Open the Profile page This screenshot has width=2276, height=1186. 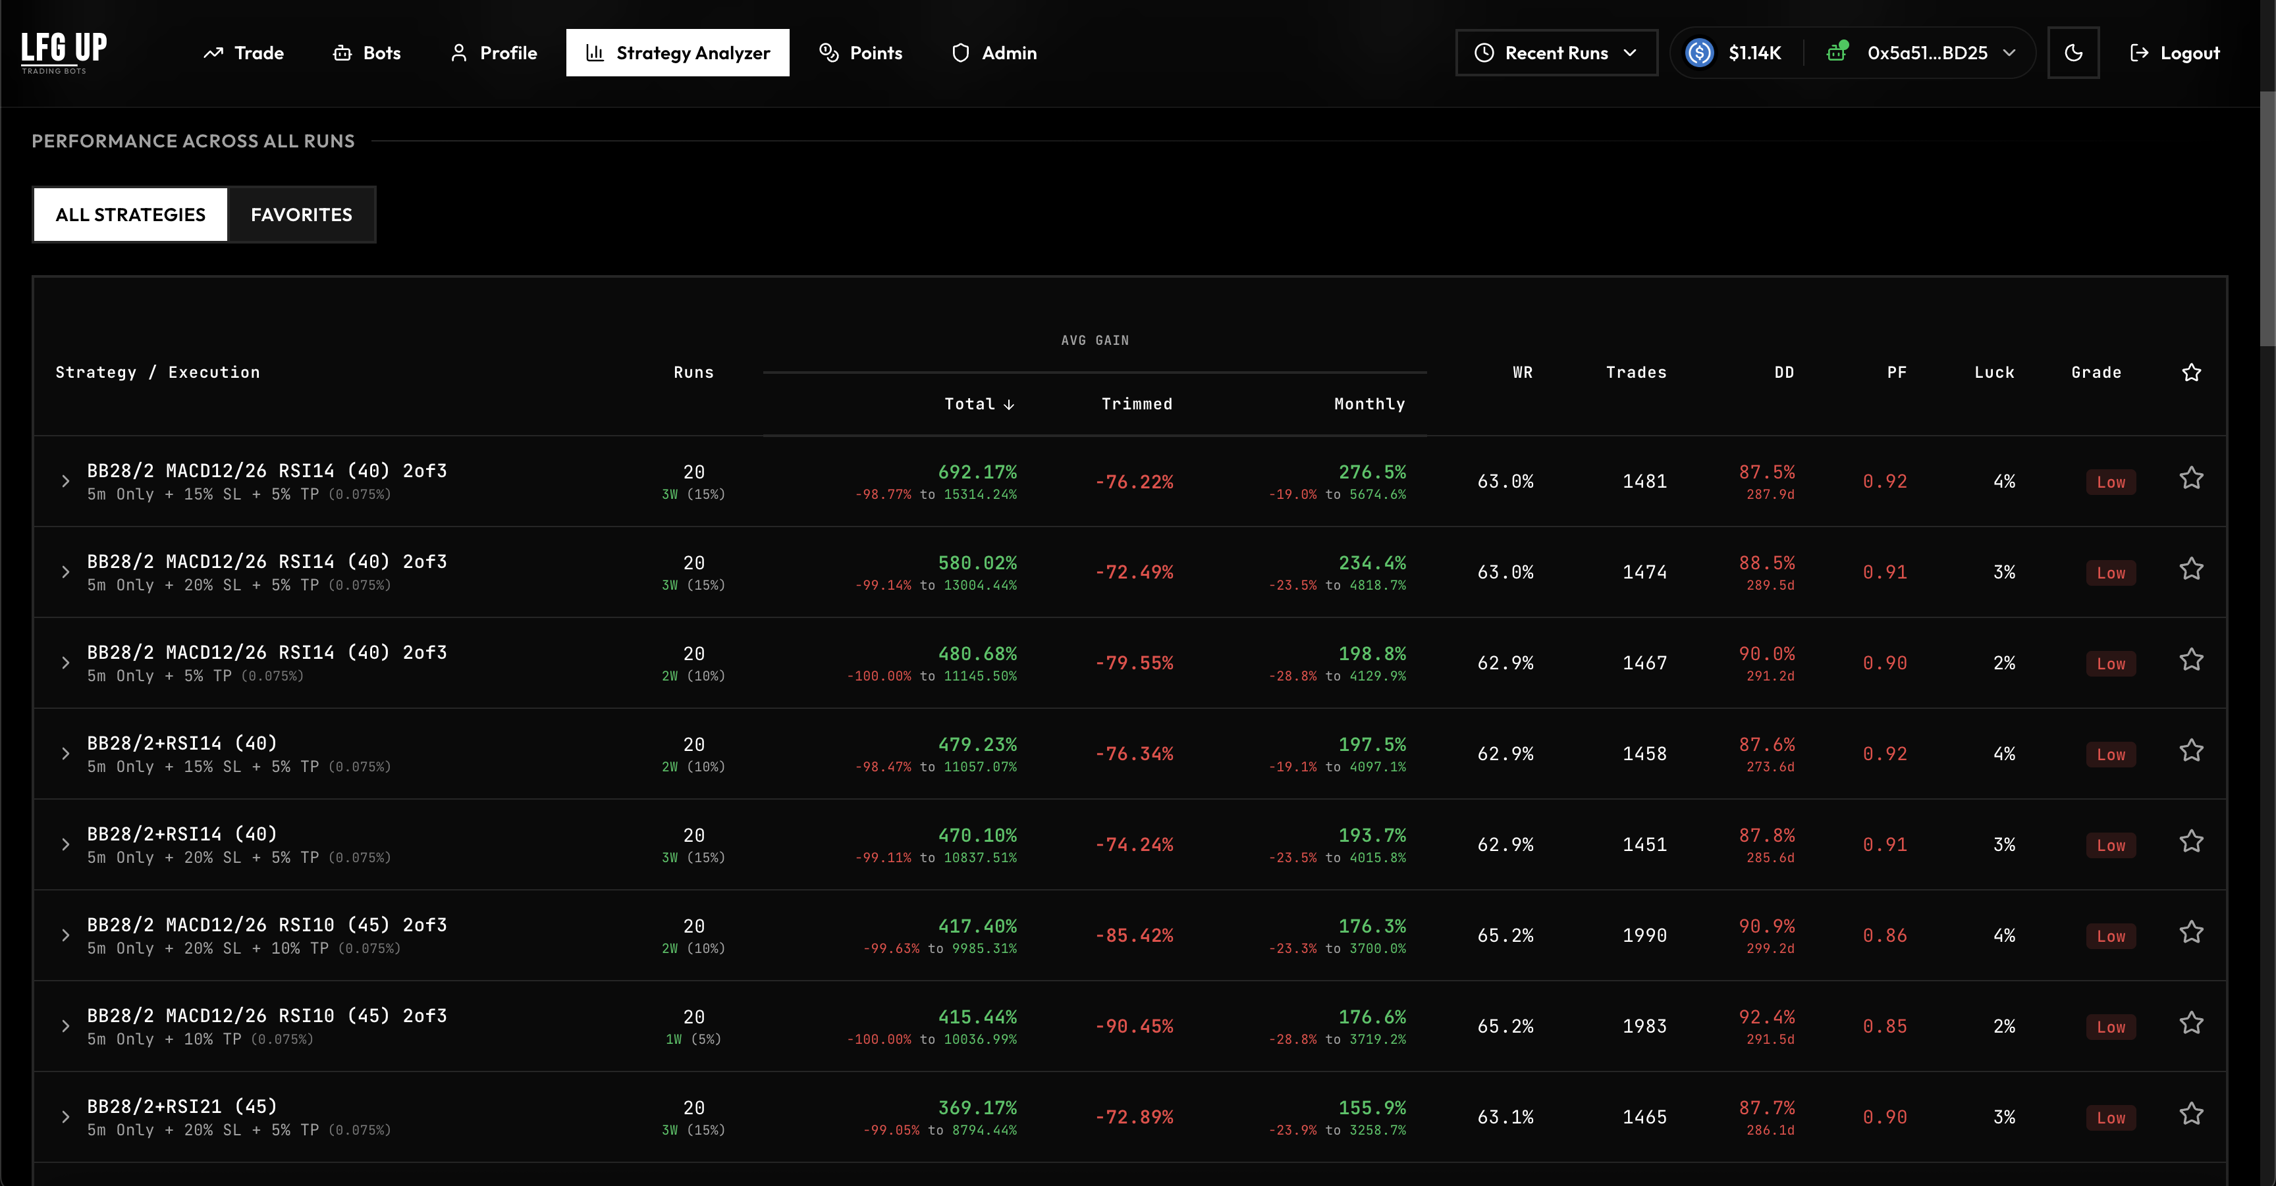494,53
